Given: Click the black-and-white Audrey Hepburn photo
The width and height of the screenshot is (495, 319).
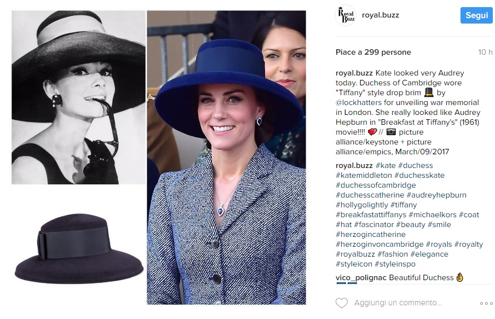Looking at the screenshot, I should coord(79,97).
